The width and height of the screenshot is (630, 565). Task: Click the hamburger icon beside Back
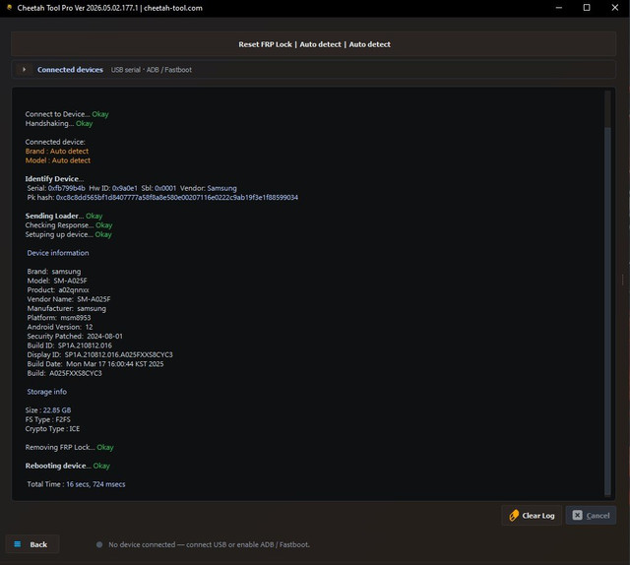[x=18, y=544]
